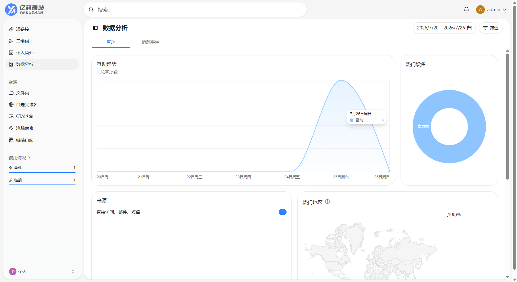Click the 短链接 link icon
Image resolution: width=517 pixels, height=282 pixels.
(x=11, y=29)
